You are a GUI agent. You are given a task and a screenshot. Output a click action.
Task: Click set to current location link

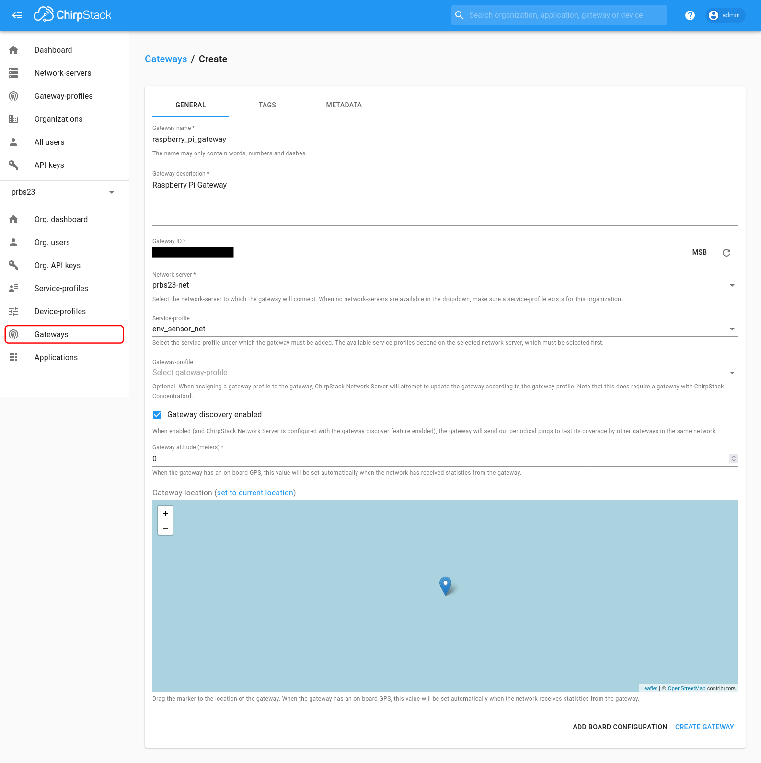[x=255, y=493]
